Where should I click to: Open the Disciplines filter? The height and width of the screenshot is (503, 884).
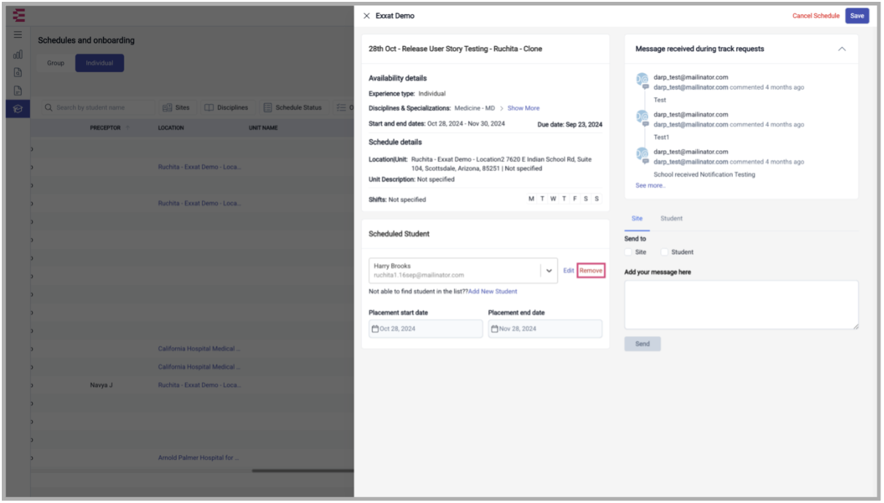point(226,108)
